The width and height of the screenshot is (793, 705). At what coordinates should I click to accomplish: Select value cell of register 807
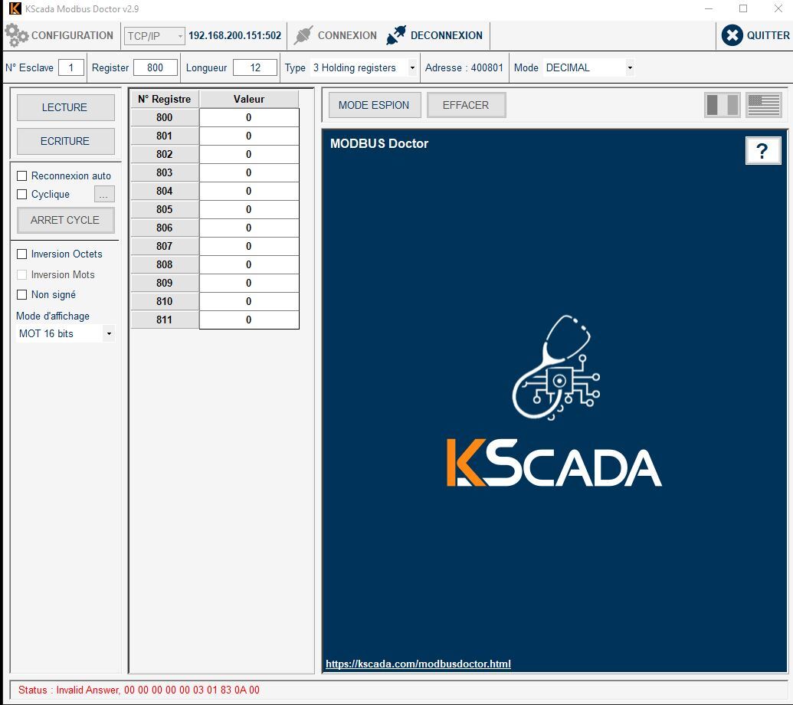pyautogui.click(x=249, y=246)
